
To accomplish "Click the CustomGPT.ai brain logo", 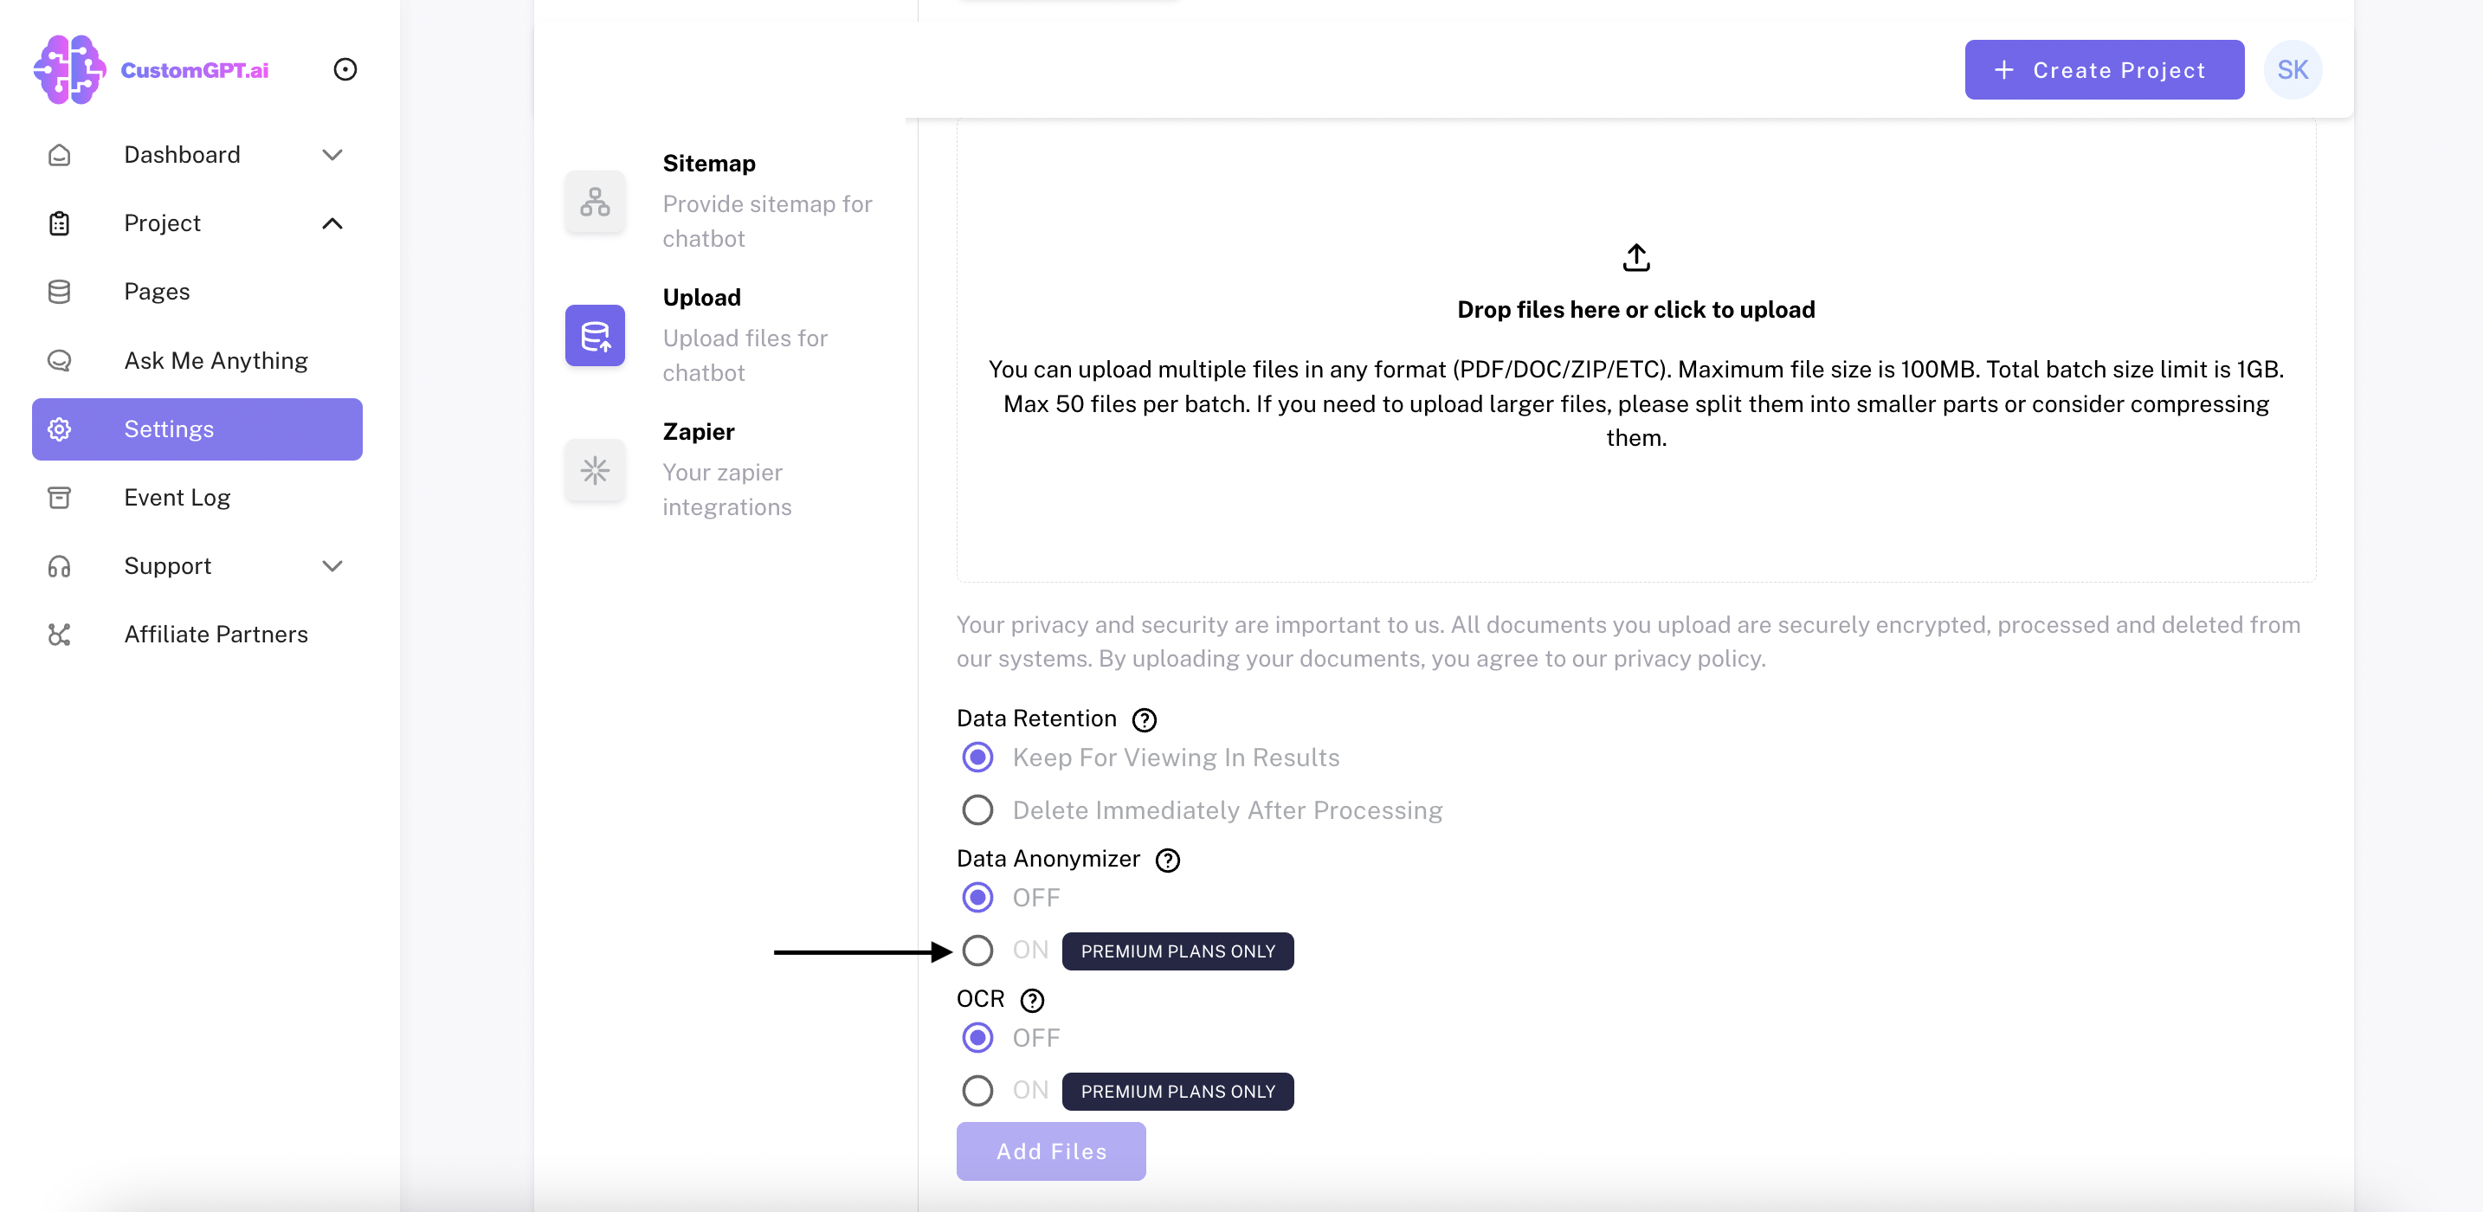I will click(x=69, y=69).
